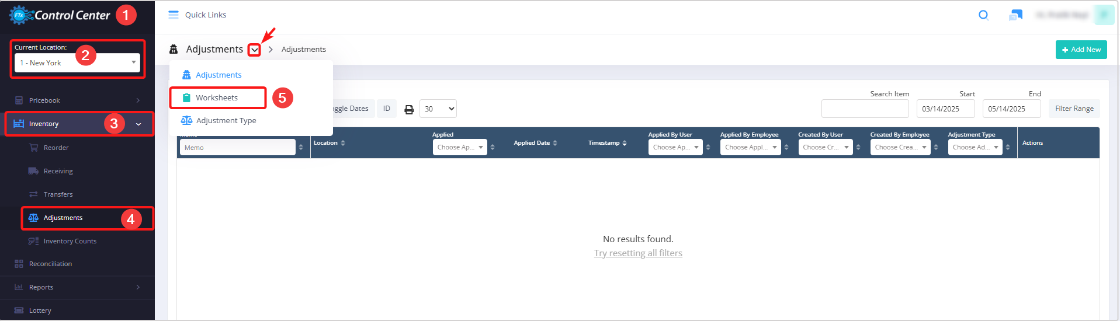Viewport: 1120px width, 321px height.
Task: Sort by the Adjustment Type column arrows
Action: coord(1008,148)
